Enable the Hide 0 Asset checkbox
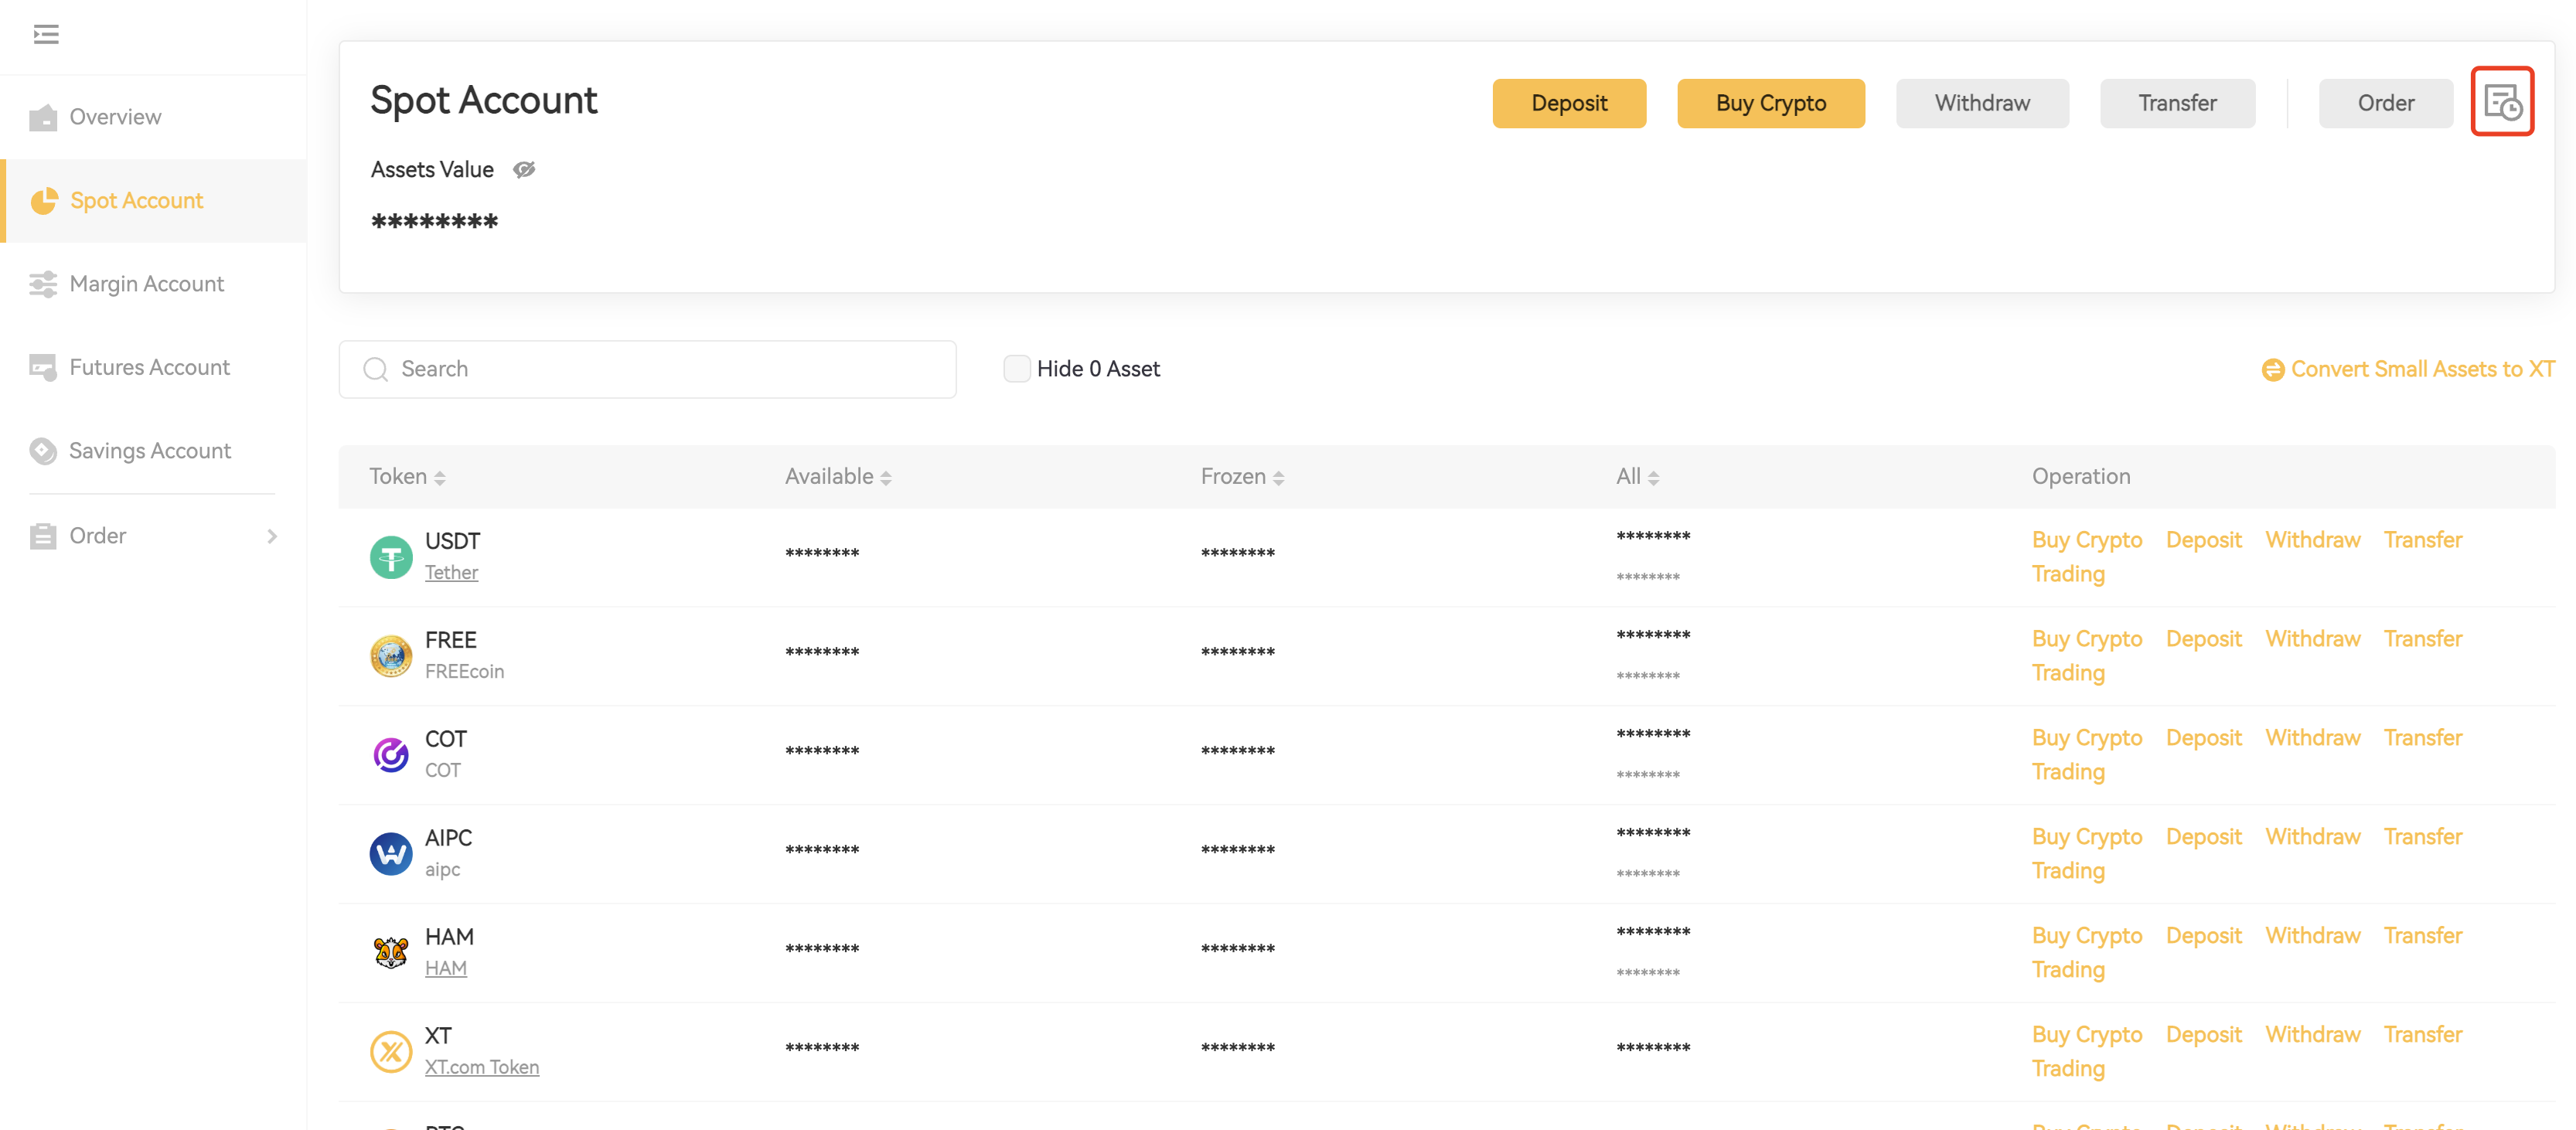Viewport: 2576px width, 1130px height. [1016, 369]
